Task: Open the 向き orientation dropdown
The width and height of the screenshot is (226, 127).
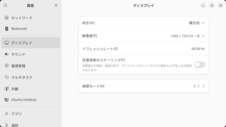Action: click(197, 23)
